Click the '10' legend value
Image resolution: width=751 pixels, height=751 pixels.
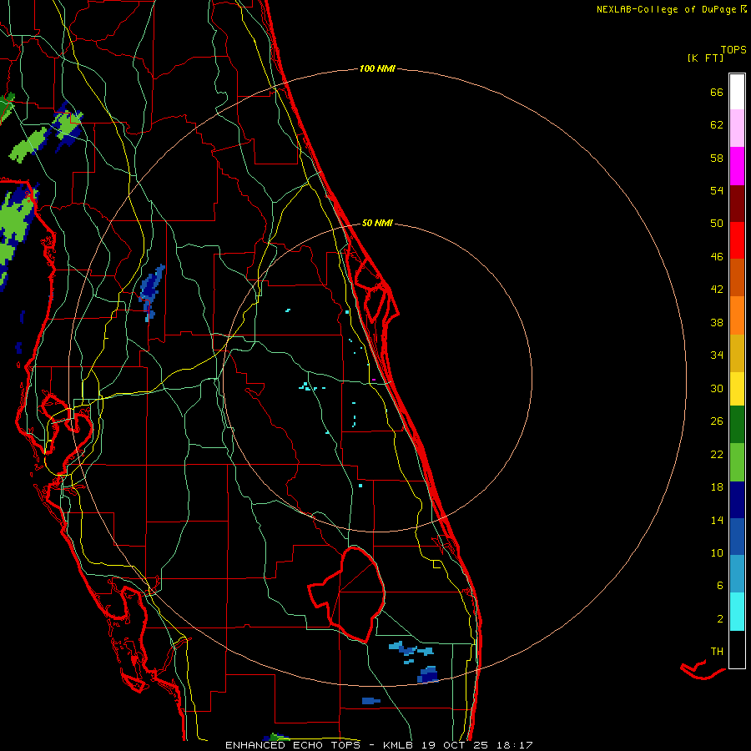point(717,553)
